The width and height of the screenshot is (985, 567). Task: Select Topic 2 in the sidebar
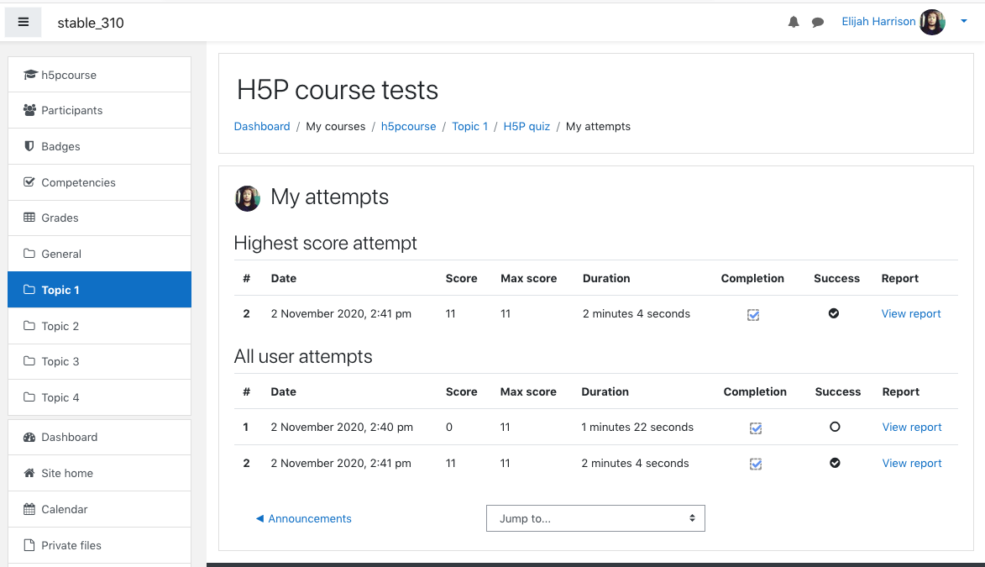(x=99, y=326)
